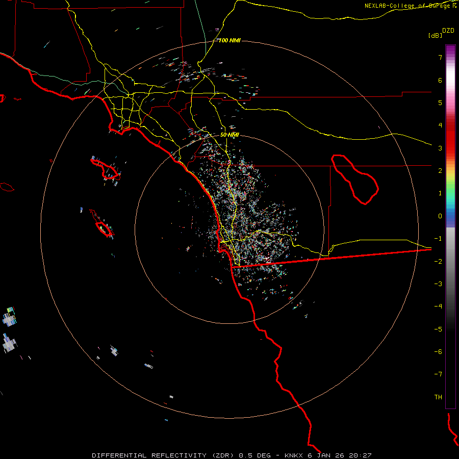This screenshot has height=459, width=459.
Task: Click the purple top of the color bar
Action: [x=450, y=50]
